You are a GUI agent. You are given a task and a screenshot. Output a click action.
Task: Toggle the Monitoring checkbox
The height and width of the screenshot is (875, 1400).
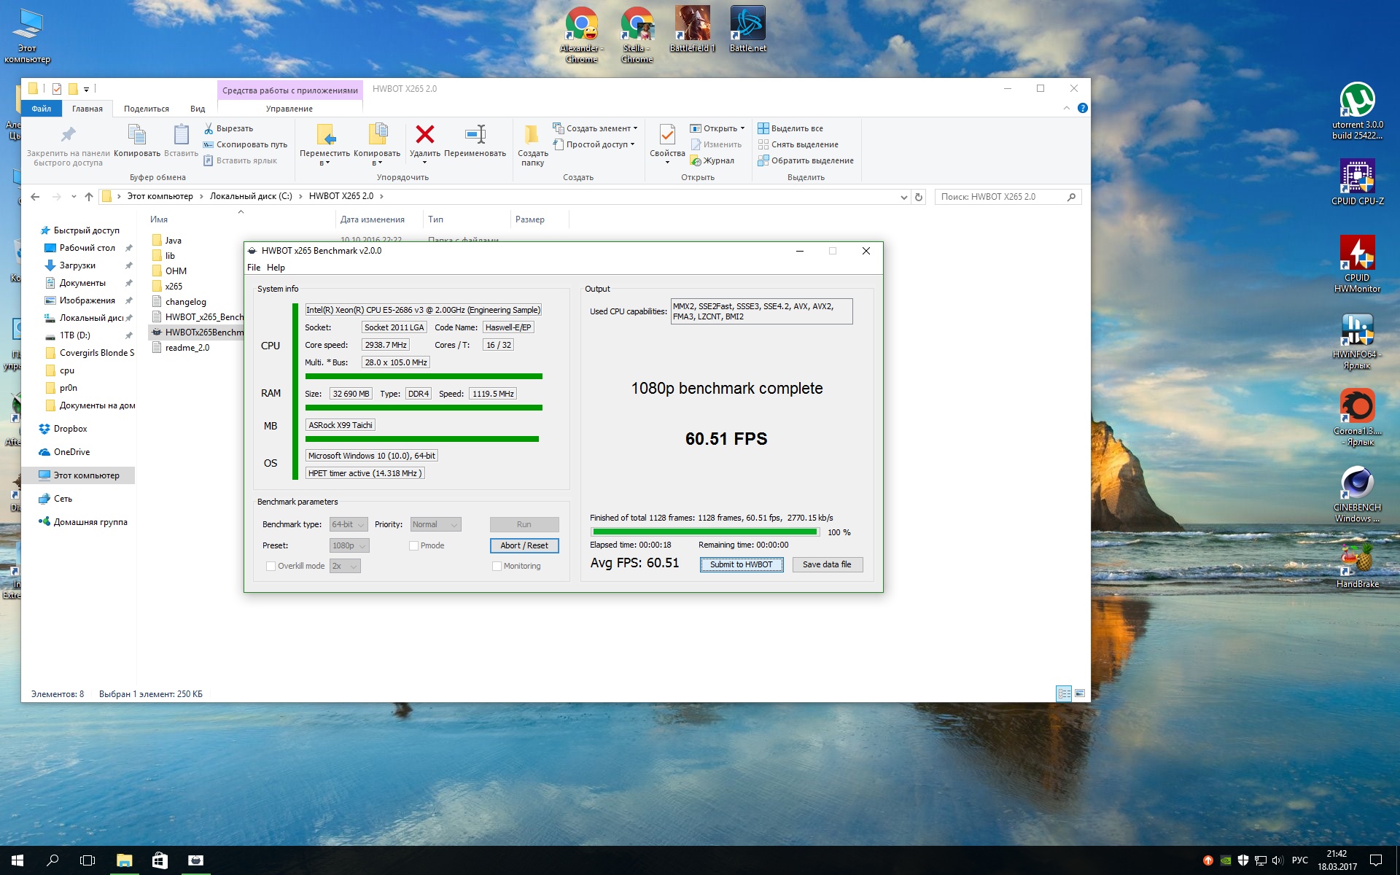tap(497, 566)
